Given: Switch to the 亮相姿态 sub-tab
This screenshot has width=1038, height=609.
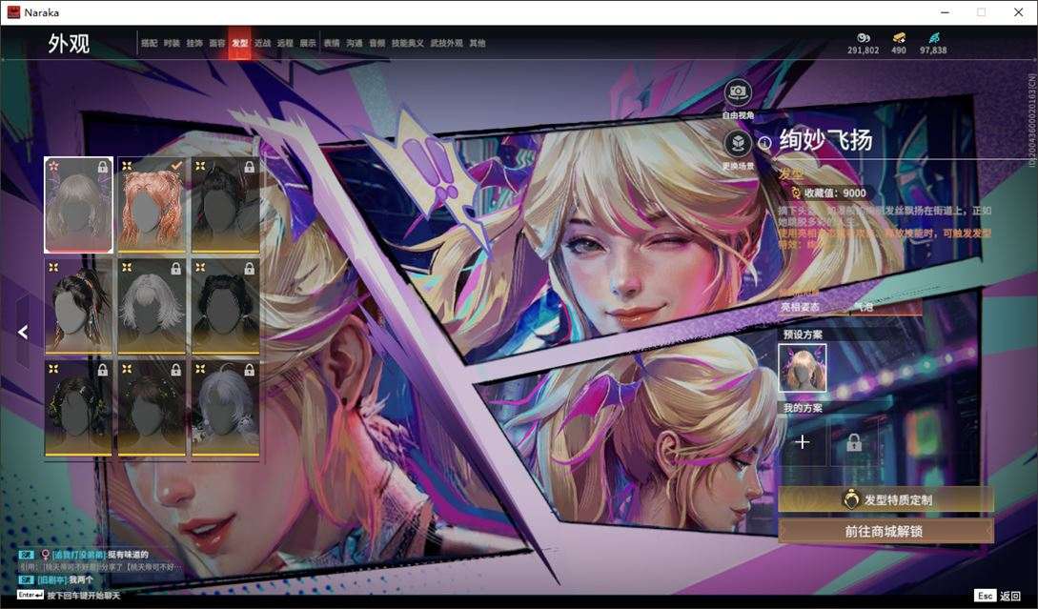Looking at the screenshot, I should [x=800, y=307].
